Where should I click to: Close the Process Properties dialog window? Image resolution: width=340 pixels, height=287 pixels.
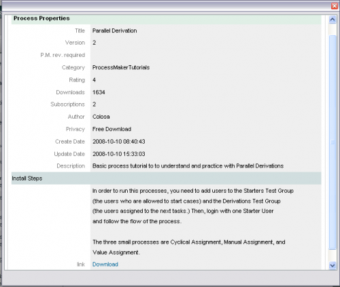point(335,6)
